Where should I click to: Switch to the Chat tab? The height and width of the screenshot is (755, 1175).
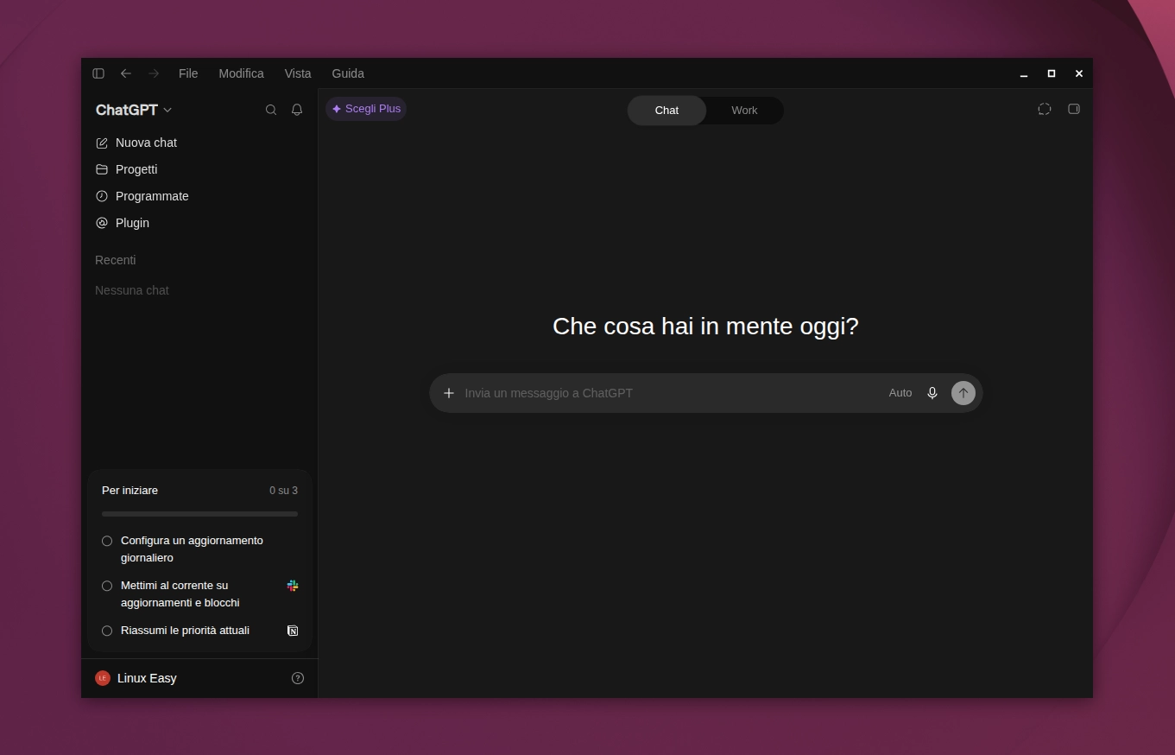[x=666, y=111]
